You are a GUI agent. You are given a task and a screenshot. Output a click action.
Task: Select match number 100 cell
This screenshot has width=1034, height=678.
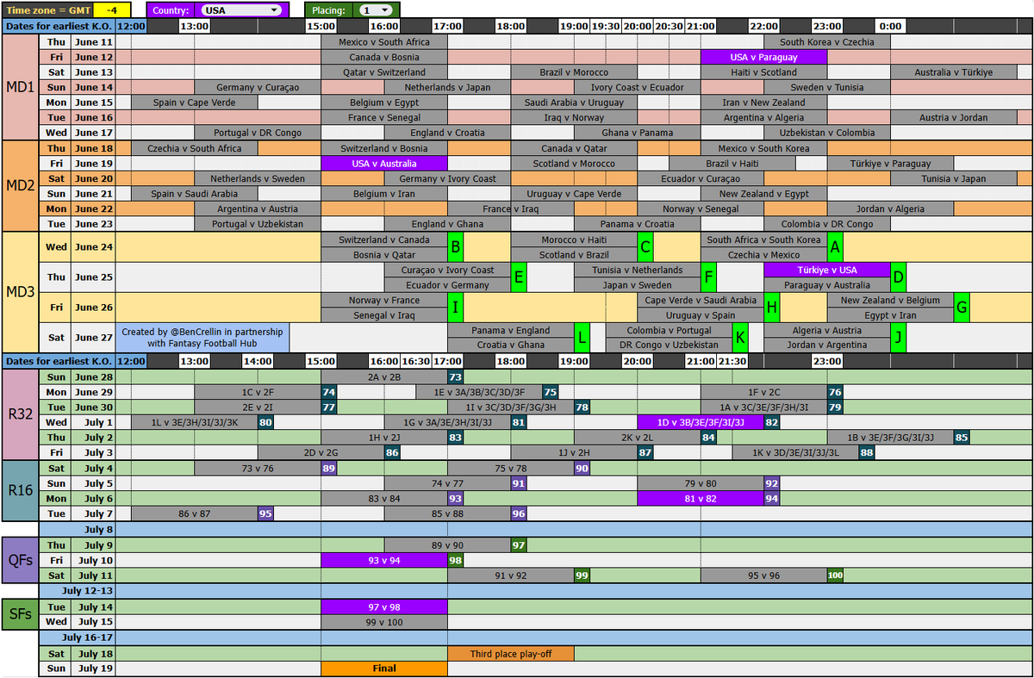(x=834, y=575)
